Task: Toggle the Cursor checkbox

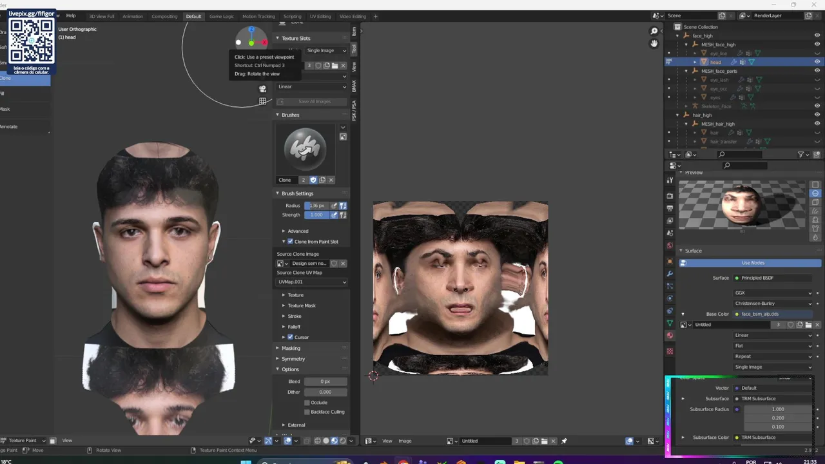Action: point(290,337)
